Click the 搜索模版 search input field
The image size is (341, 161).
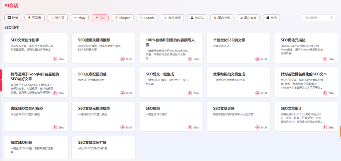coord(316,18)
